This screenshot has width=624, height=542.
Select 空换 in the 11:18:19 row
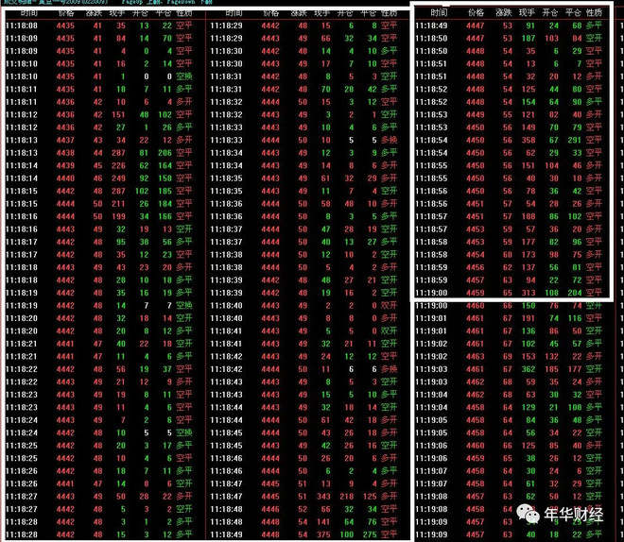click(184, 306)
